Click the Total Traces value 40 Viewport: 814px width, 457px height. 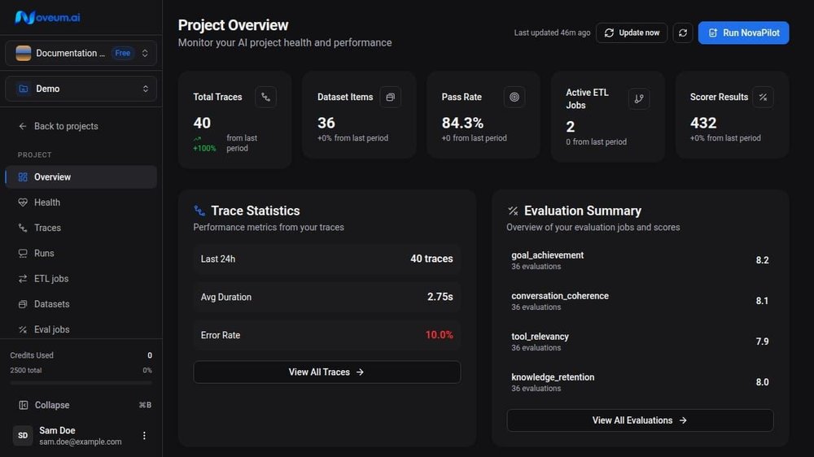[202, 123]
